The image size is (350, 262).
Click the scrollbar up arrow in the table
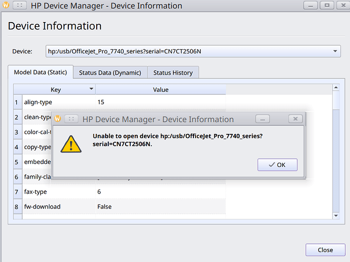pyautogui.click(x=336, y=88)
